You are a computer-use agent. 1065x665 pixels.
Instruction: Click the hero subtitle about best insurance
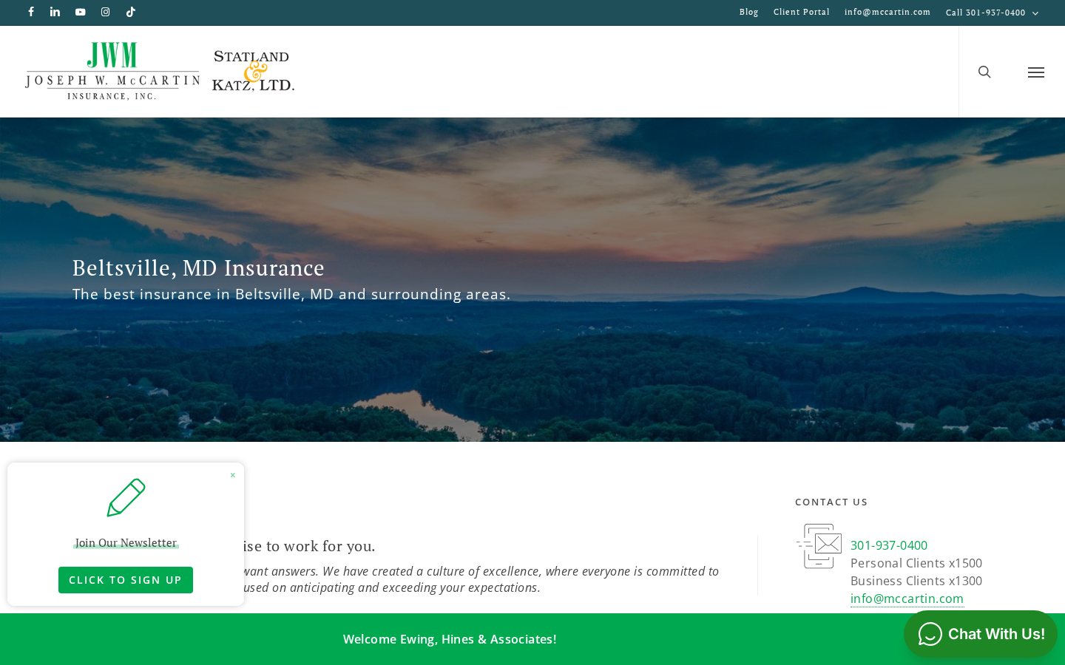[291, 294]
